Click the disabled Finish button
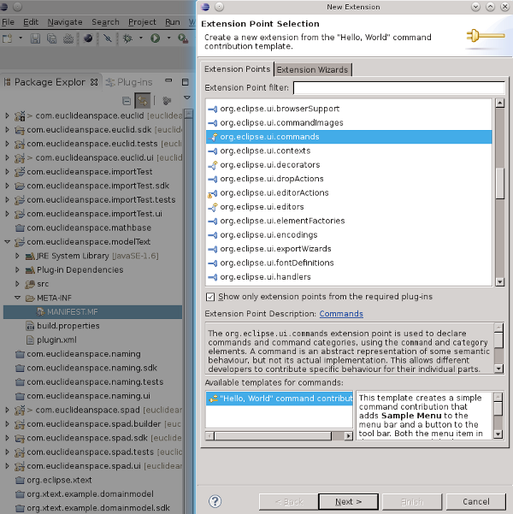This screenshot has height=514, width=513. [412, 501]
